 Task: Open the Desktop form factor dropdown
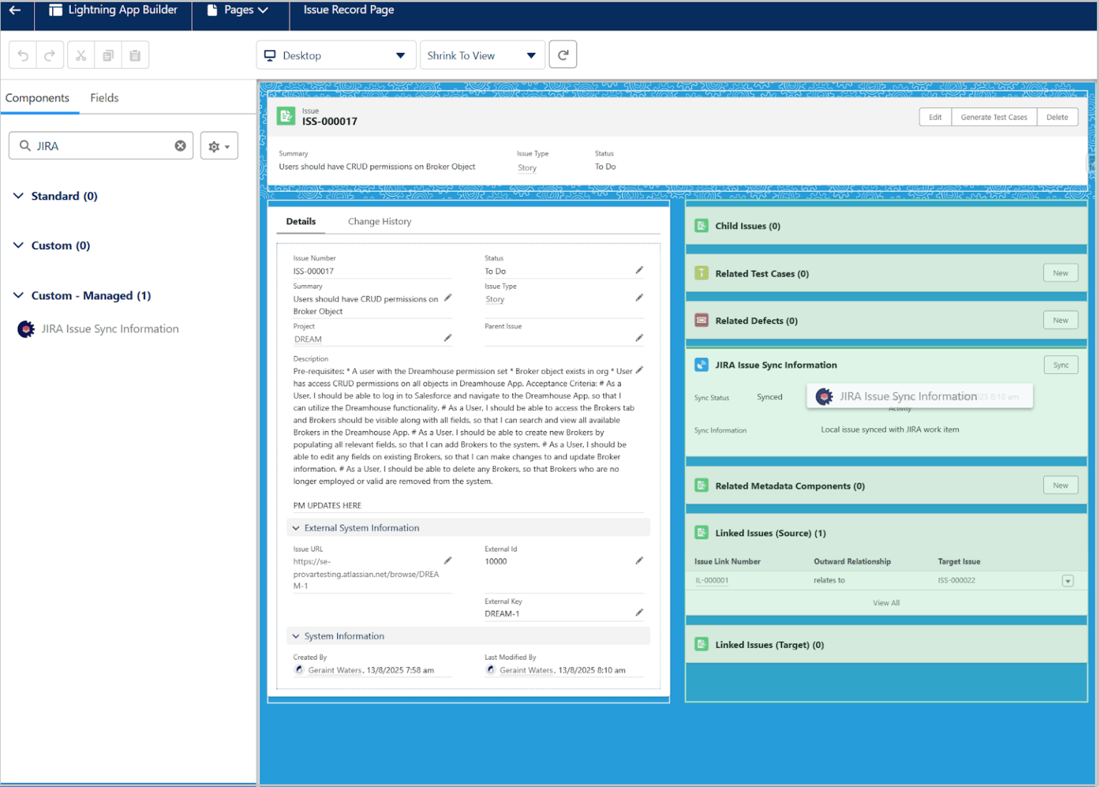coord(336,55)
